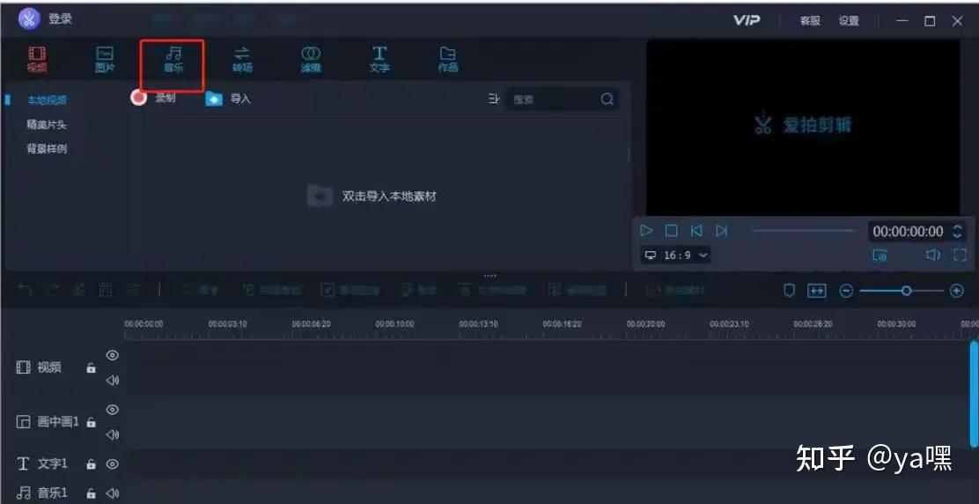Viewport: 979px width, 504px height.
Task: Step to the next frame
Action: pos(722,231)
